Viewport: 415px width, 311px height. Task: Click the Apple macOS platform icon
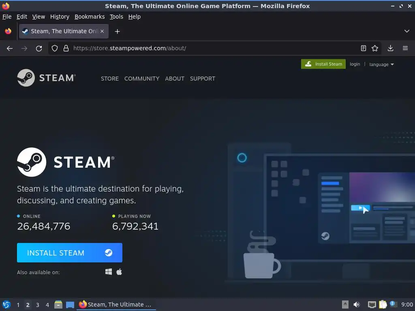[x=119, y=272]
